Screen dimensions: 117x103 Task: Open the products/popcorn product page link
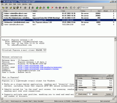pyautogui.click(x=40, y=67)
